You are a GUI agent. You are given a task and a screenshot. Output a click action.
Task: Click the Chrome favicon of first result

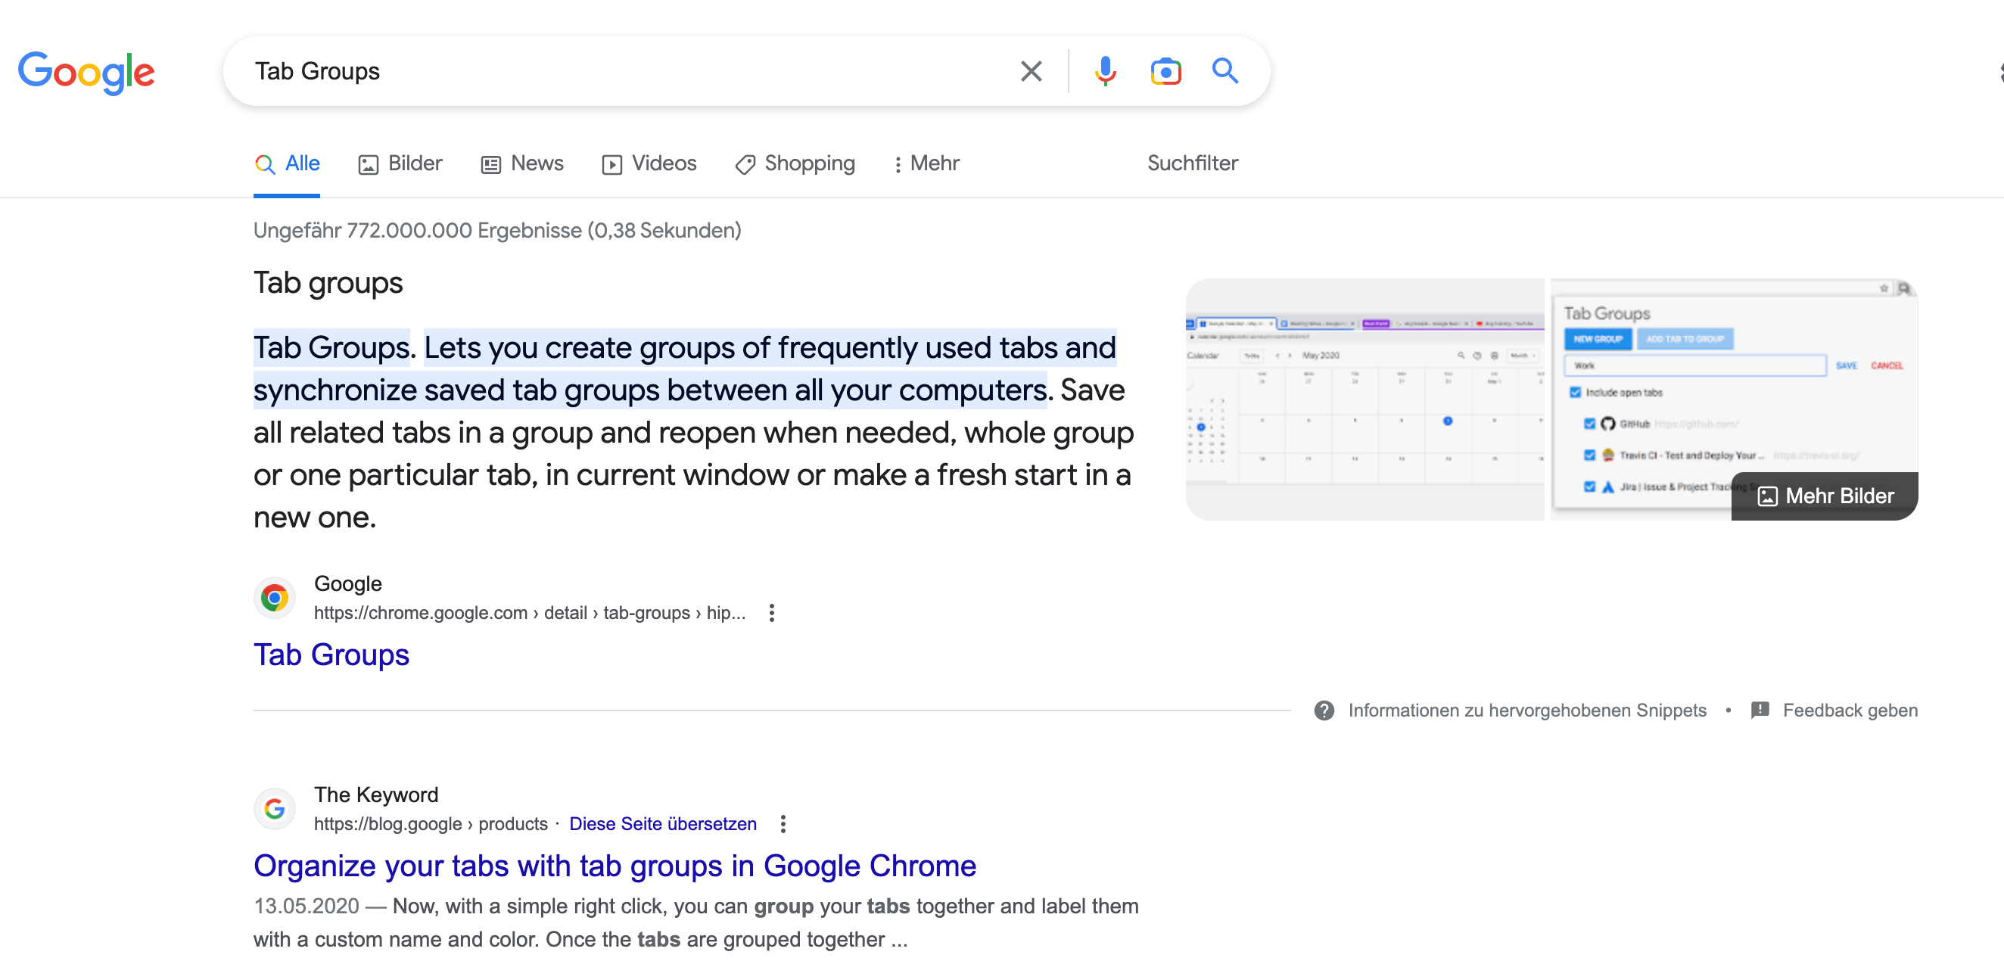[274, 599]
